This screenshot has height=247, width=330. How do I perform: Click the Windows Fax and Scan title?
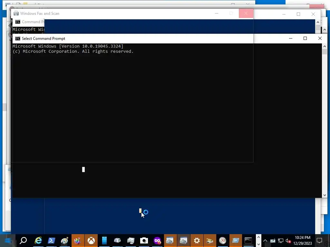coord(40,14)
